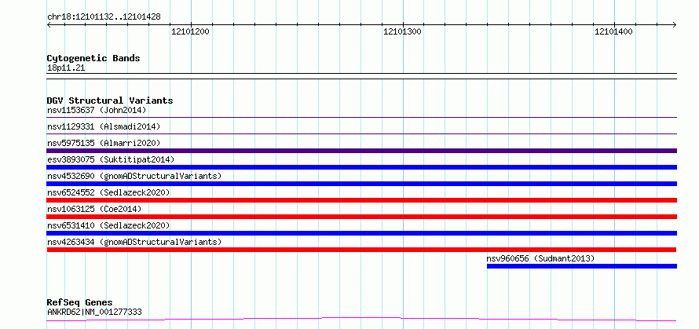
Task: Click the red bar under nsv4263434
Action: pos(362,250)
